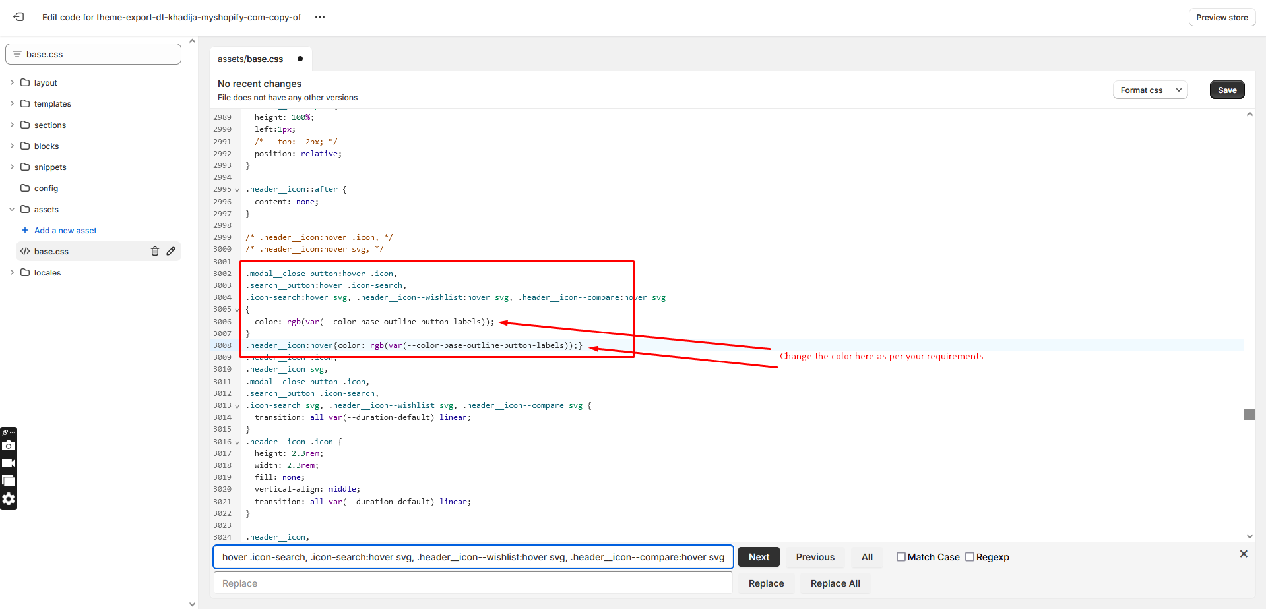
Task: Select the assets/base.css tab
Action: pyautogui.click(x=260, y=59)
